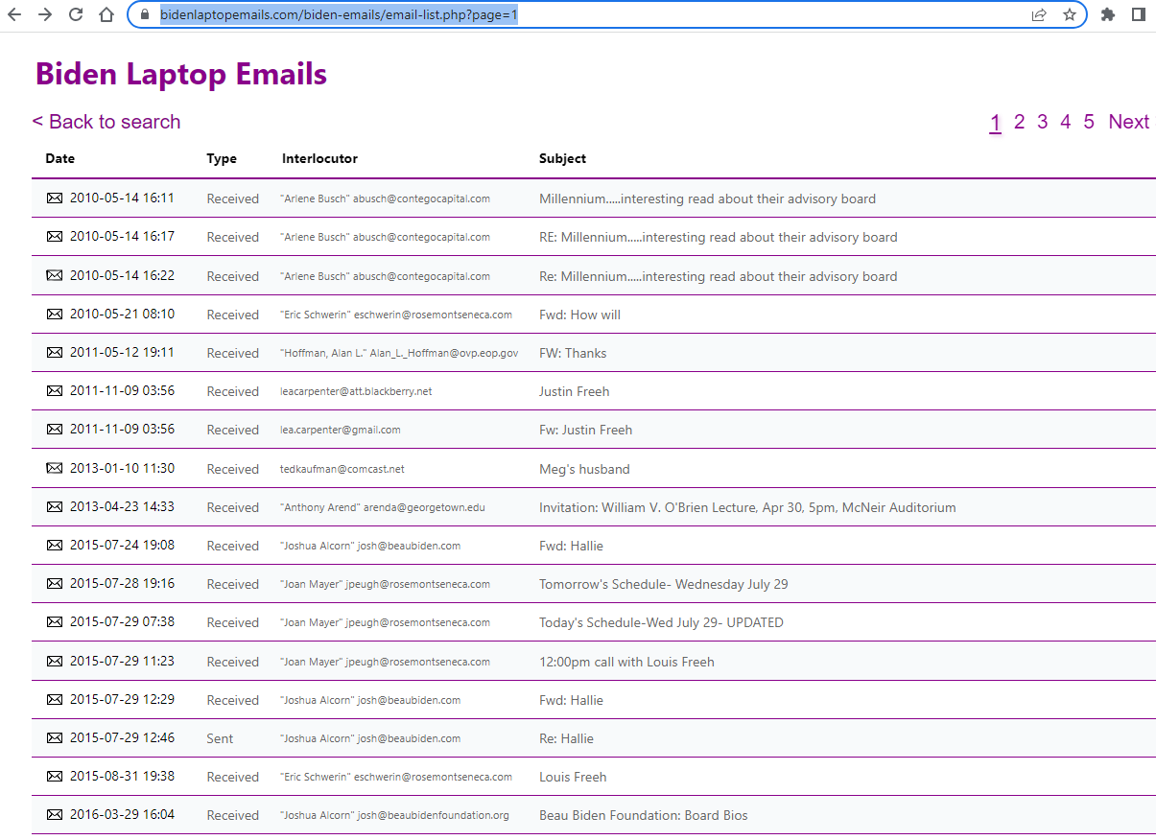
Task: Open the extensions puzzle icon
Action: tap(1108, 14)
